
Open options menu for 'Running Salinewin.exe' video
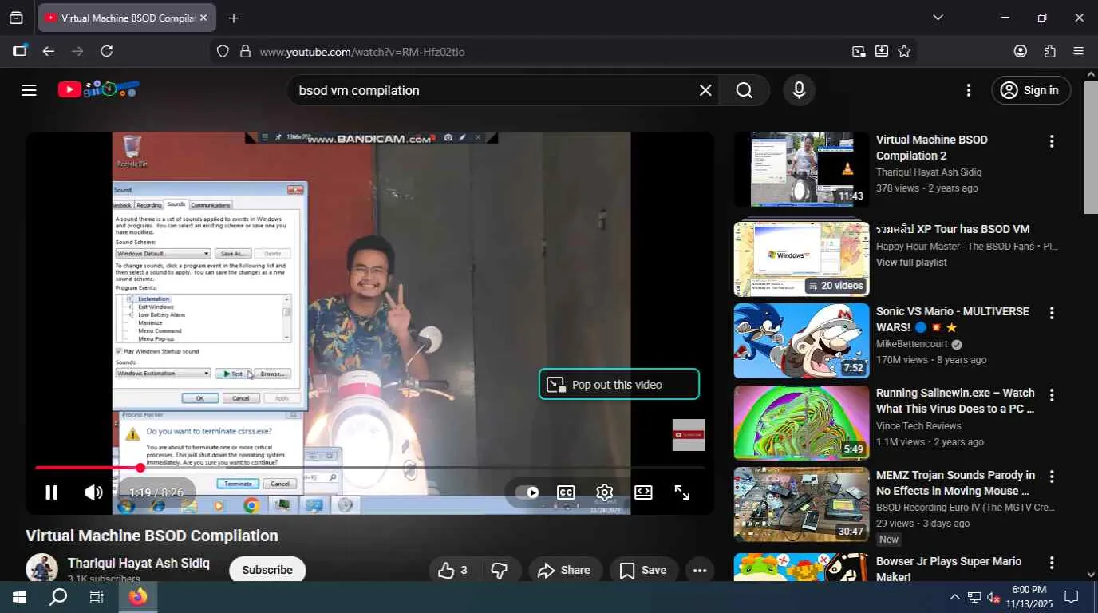1052,394
